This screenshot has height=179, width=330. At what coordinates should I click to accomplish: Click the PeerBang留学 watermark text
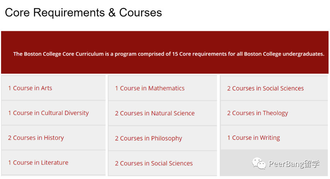(294, 164)
